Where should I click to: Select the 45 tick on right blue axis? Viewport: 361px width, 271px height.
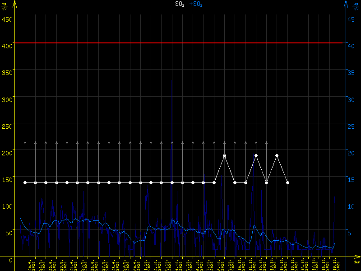tap(350, 19)
